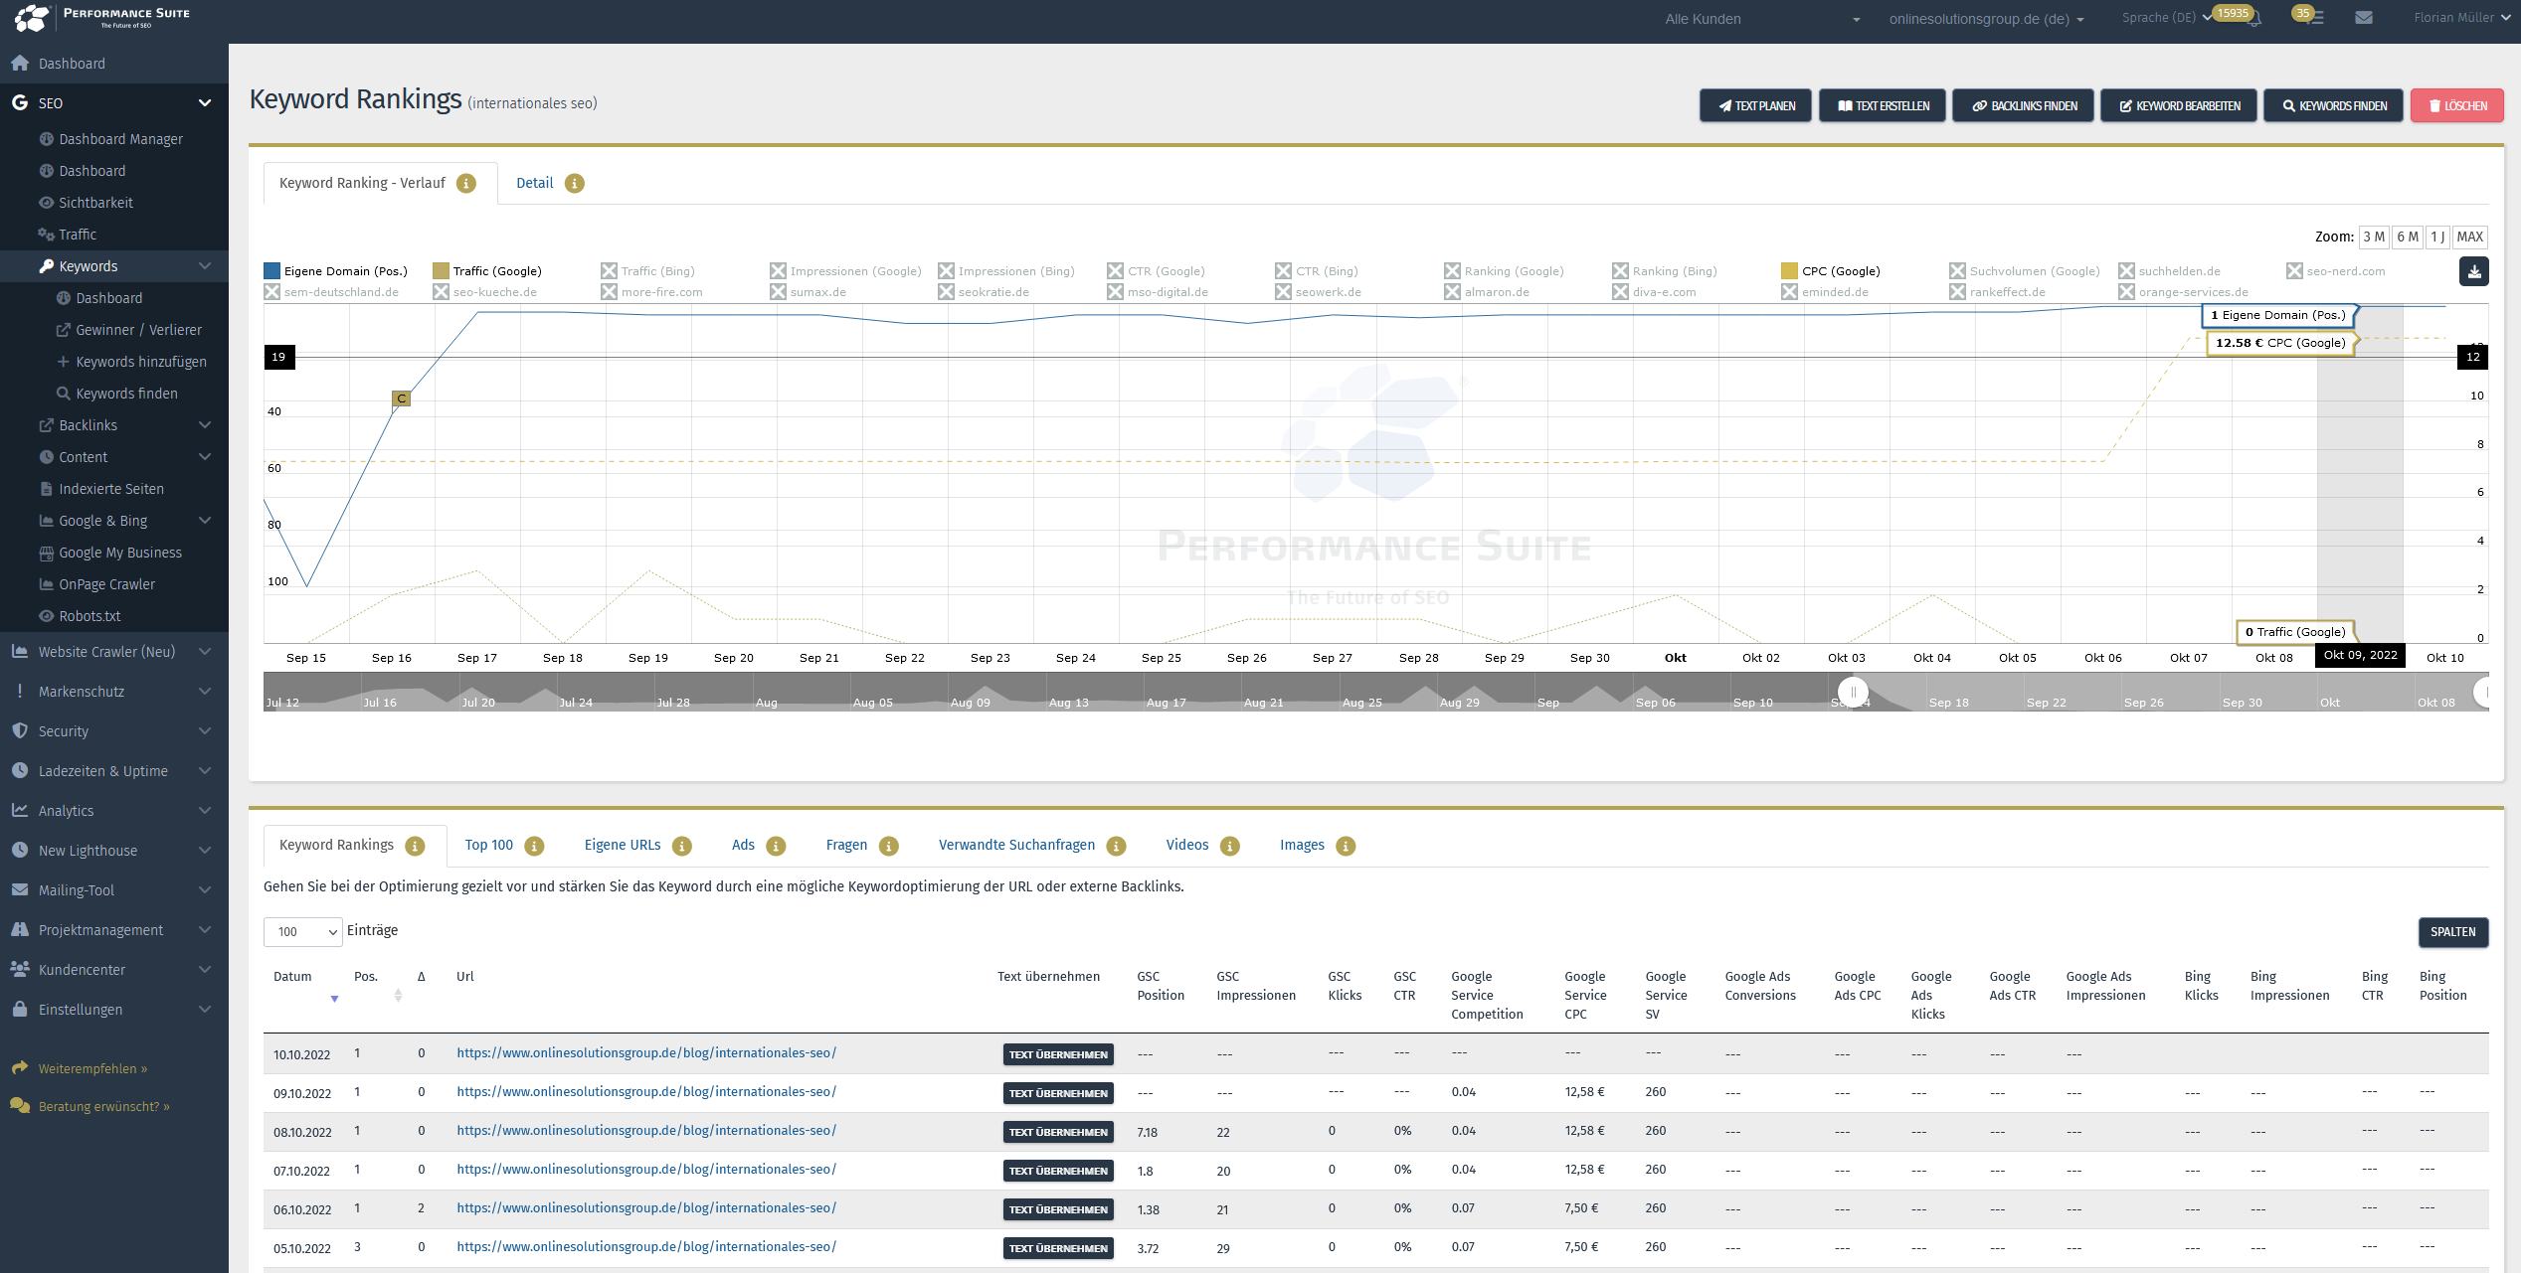Download the ranking chart via download icon
The height and width of the screenshot is (1273, 2521).
pos(2473,270)
